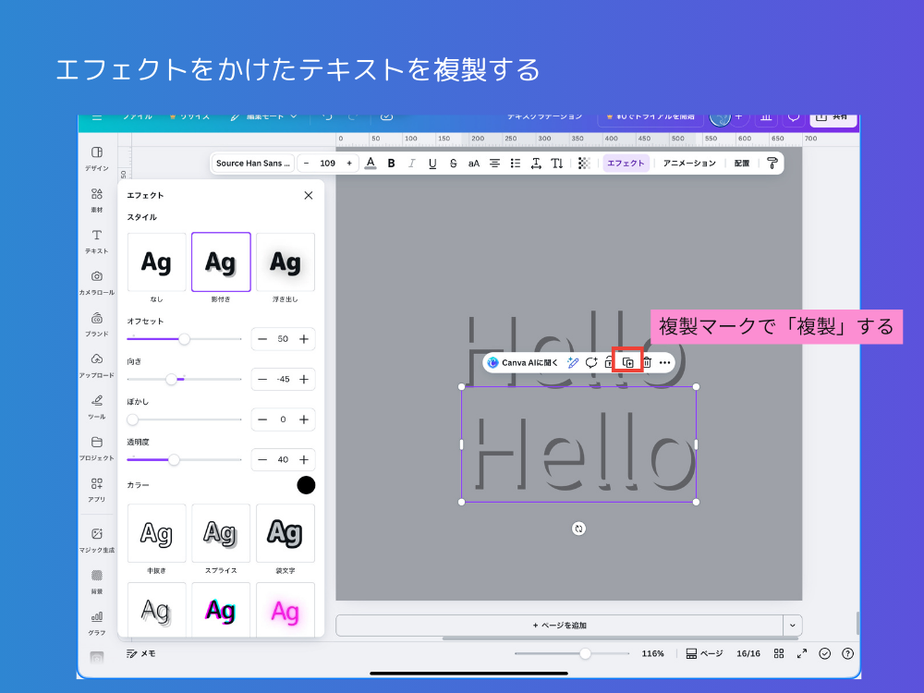The height and width of the screenshot is (693, 924).
Task: Open the テキスト panel in the sidebar
Action: coord(96,240)
